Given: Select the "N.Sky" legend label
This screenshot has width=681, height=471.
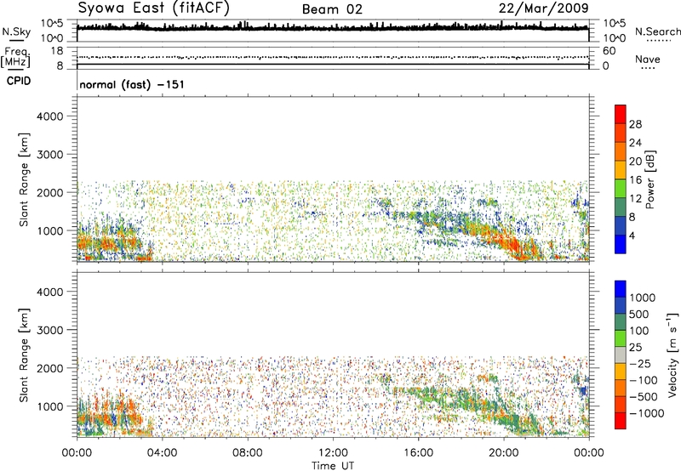Looking at the screenshot, I should click(16, 32).
